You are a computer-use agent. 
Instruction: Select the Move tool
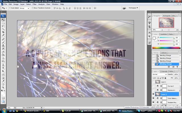tap(3, 20)
